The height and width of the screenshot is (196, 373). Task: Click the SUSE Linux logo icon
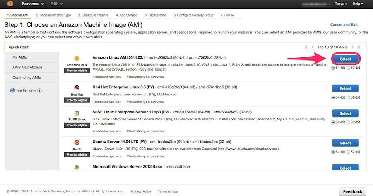click(x=77, y=113)
